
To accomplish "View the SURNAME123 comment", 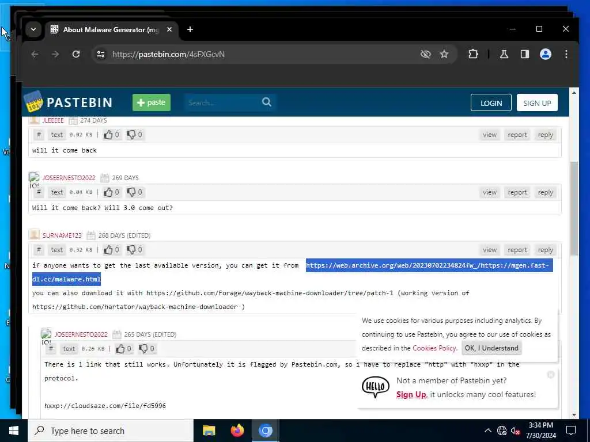I will click(x=490, y=250).
